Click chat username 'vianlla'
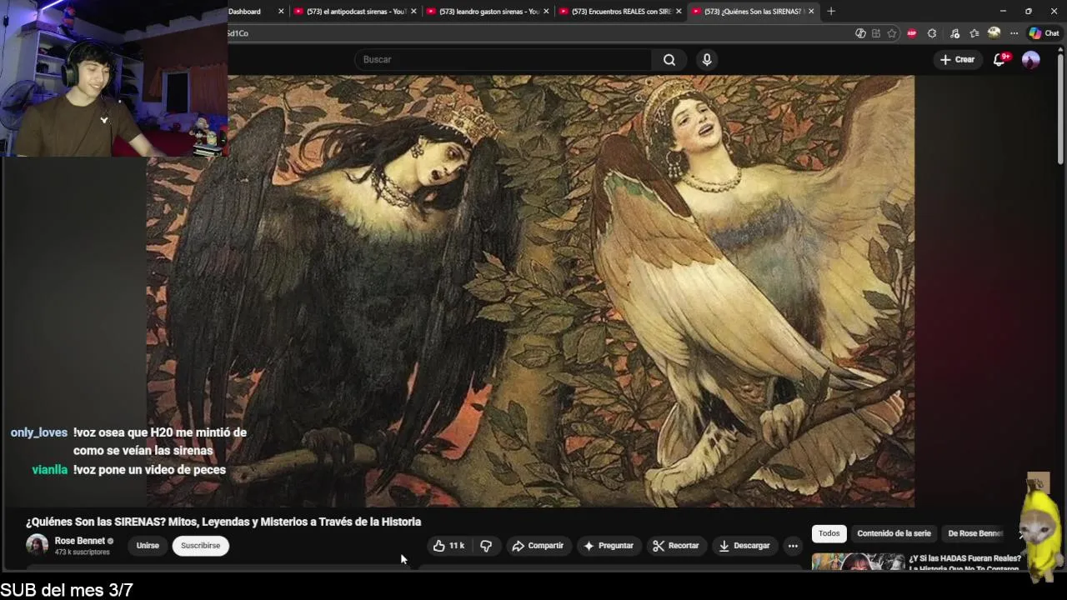Viewport: 1067px width, 600px height. coord(50,470)
